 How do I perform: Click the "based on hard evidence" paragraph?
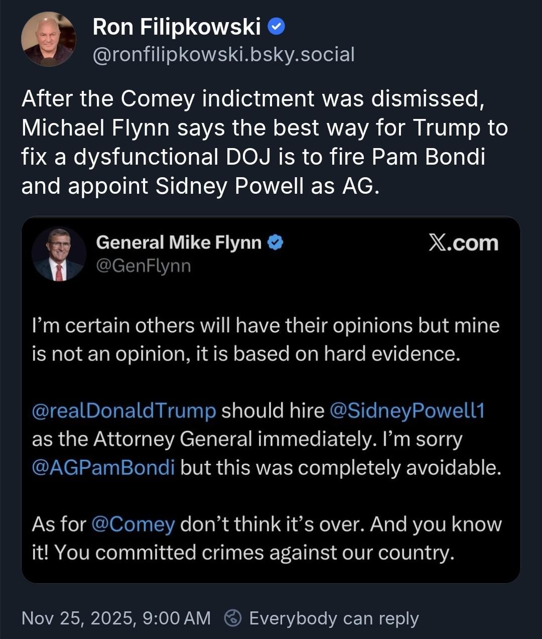[265, 340]
